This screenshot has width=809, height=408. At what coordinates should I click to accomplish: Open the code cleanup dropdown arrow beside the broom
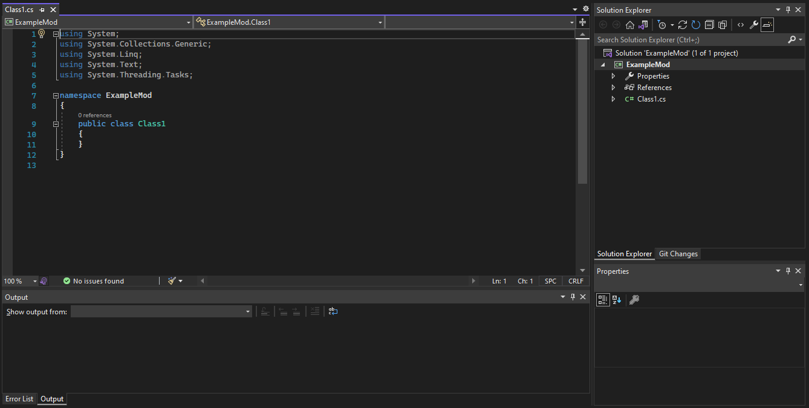(x=180, y=281)
